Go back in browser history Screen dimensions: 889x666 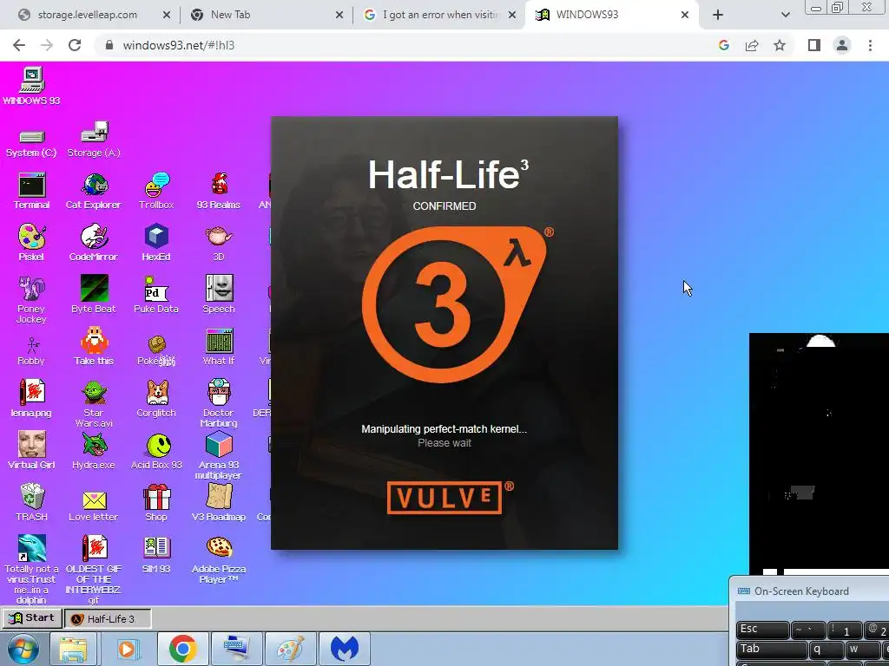(19, 45)
